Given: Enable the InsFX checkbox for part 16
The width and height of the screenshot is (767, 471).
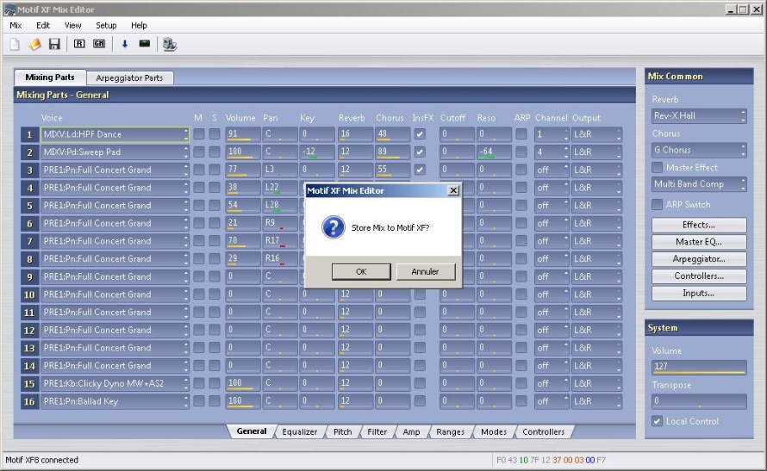Looking at the screenshot, I should 420,401.
